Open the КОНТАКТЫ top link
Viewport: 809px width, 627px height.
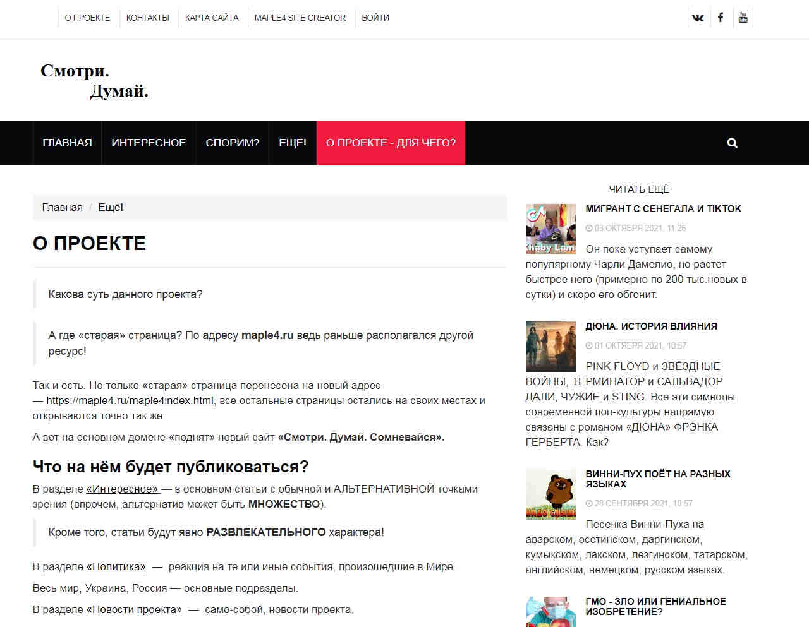pyautogui.click(x=147, y=18)
